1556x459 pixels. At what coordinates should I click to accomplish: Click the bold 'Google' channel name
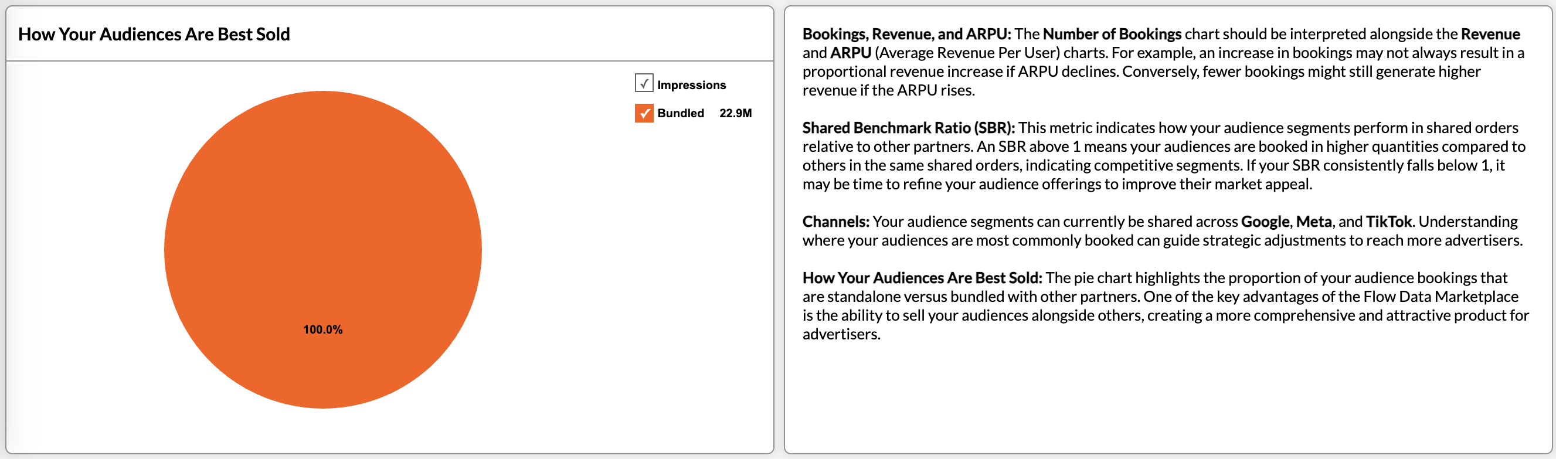1265,222
